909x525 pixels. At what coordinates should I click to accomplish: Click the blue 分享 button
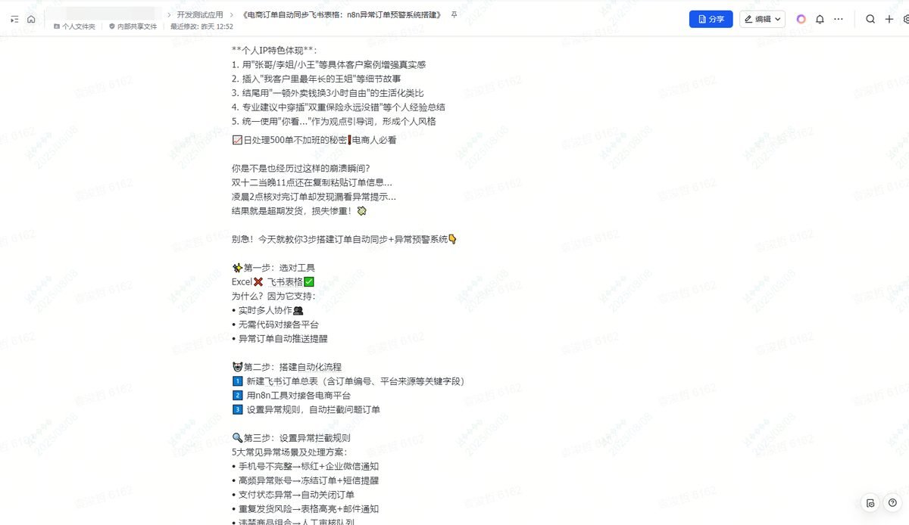711,19
